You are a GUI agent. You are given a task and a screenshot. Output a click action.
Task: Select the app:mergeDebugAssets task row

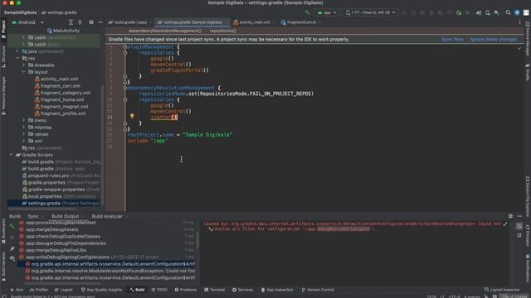coord(52,229)
